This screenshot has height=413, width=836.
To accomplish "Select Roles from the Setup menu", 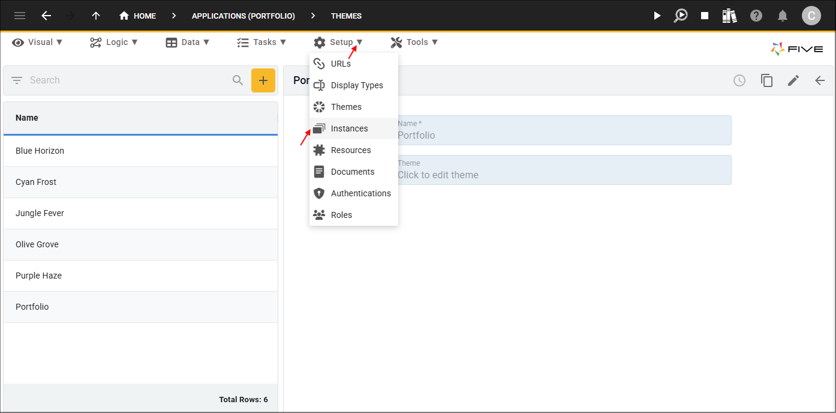I will [354, 215].
